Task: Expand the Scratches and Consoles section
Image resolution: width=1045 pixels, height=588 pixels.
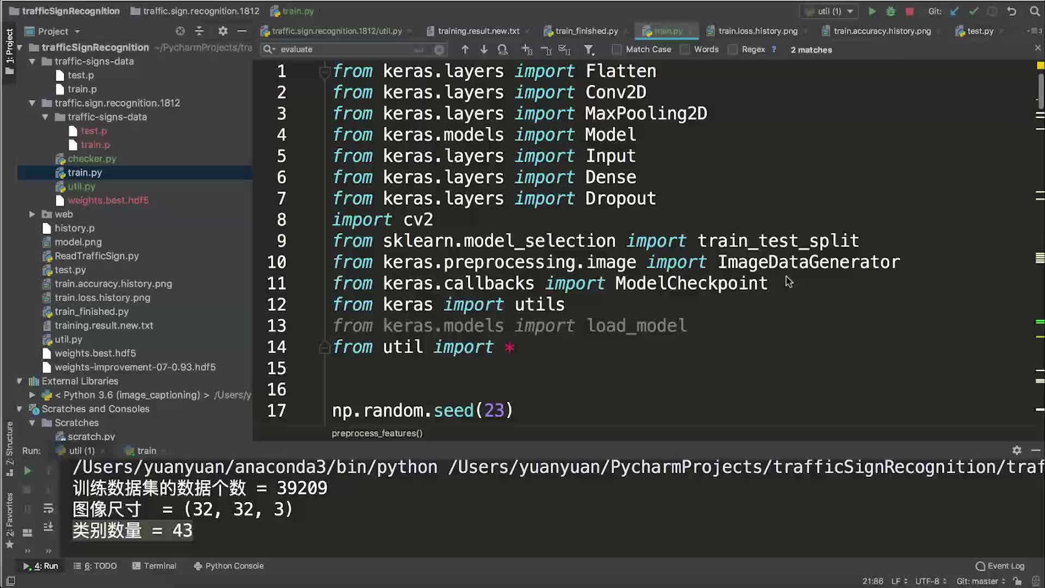Action: coord(19,408)
